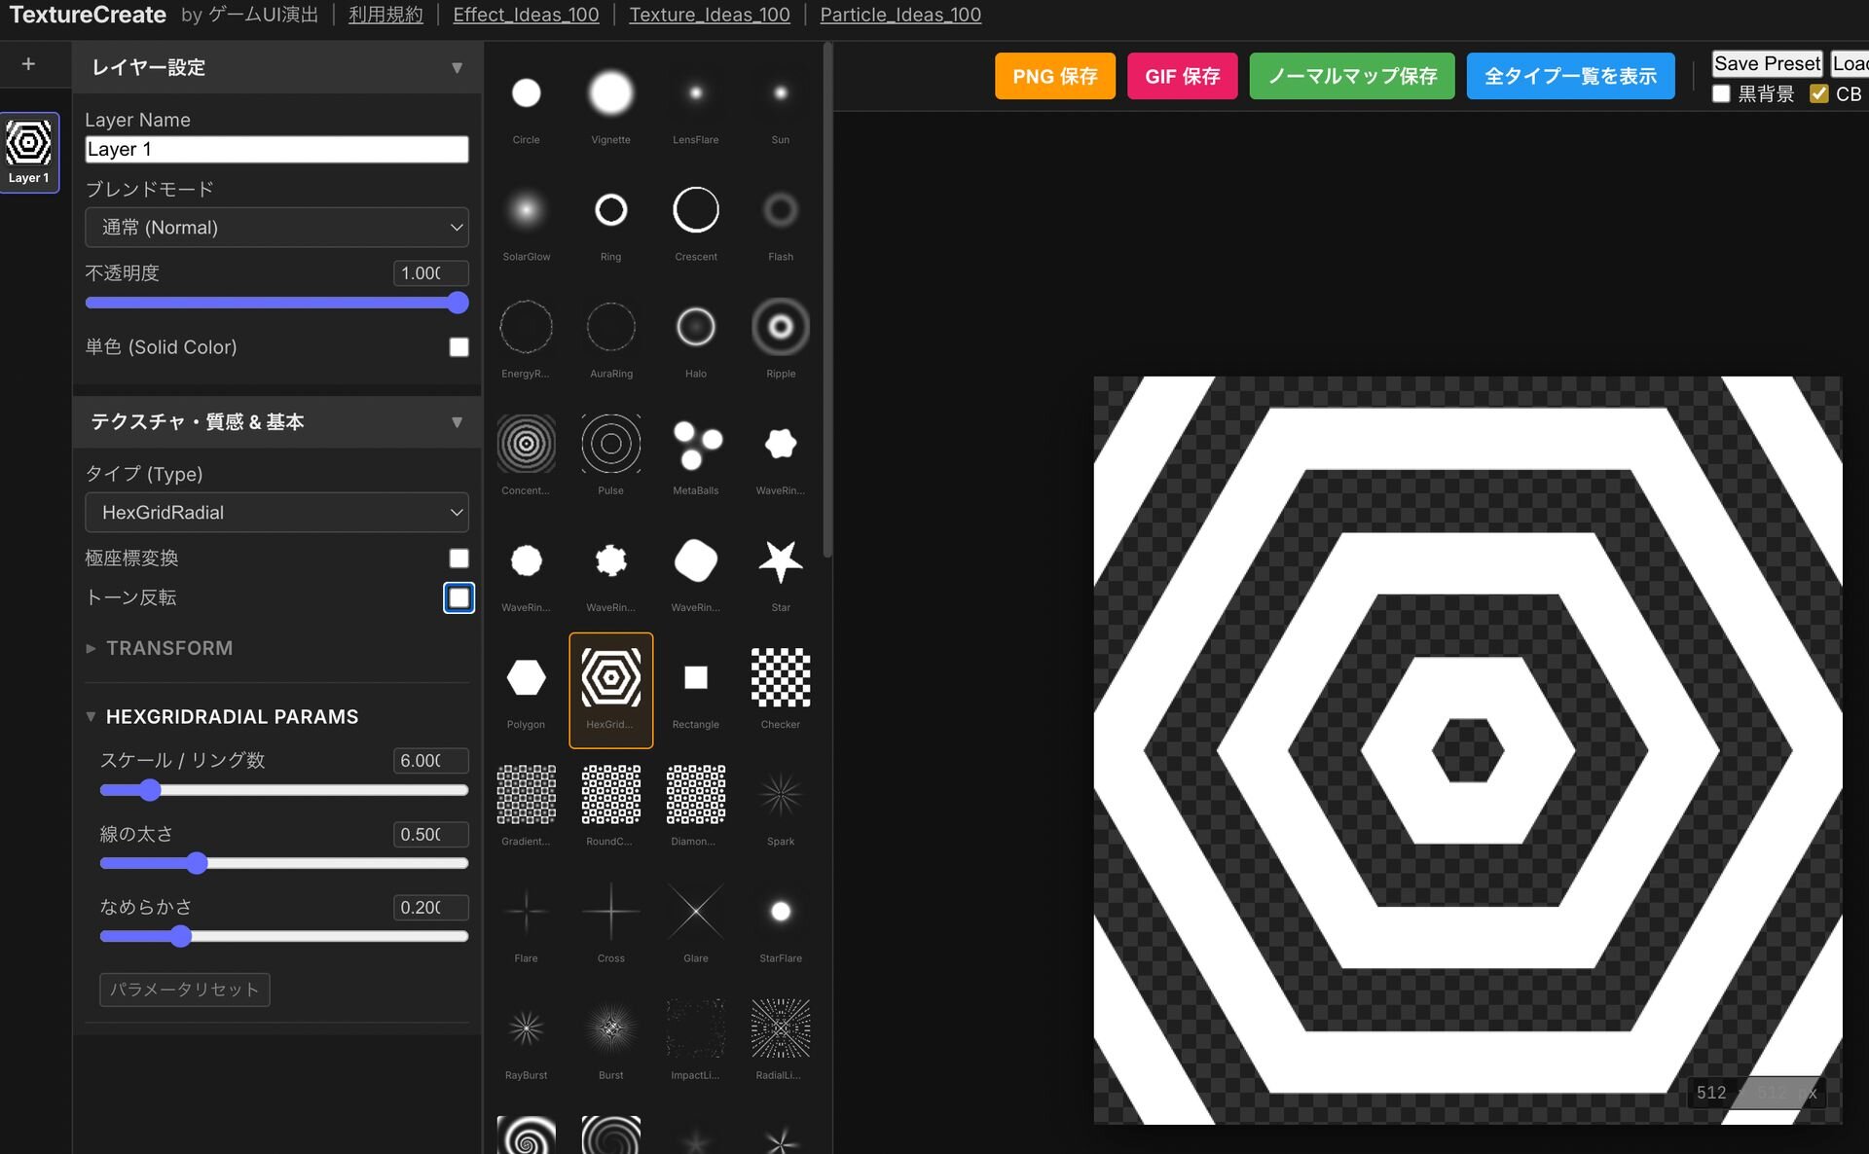The height and width of the screenshot is (1154, 1869).
Task: Select the Polygon shape icon
Action: pyautogui.click(x=526, y=678)
